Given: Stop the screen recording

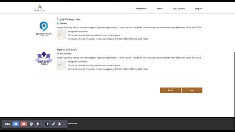Looking at the screenshot, I should pos(24,124).
